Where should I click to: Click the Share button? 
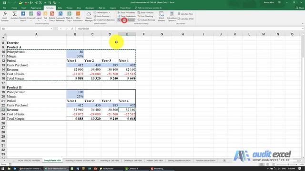[x=300, y=8]
